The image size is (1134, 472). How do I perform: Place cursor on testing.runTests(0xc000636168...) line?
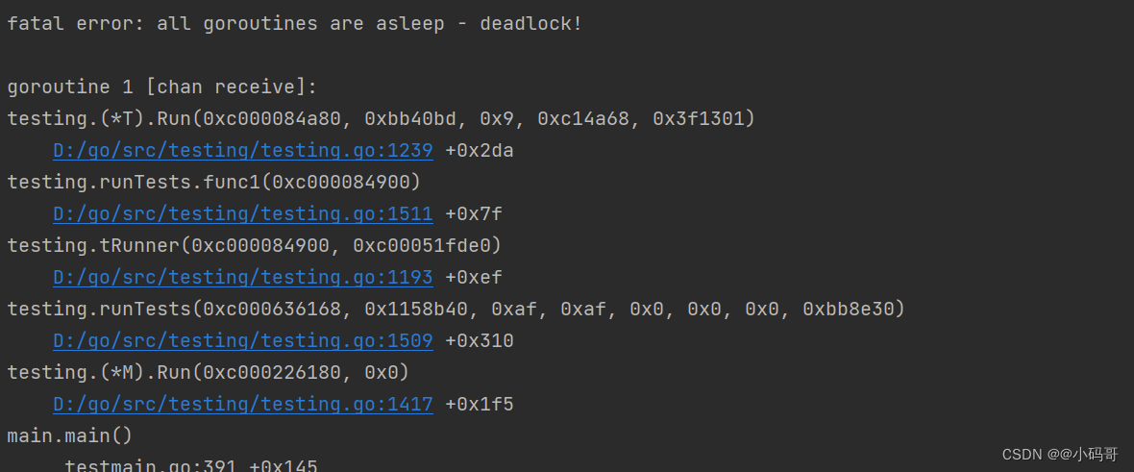tap(456, 310)
